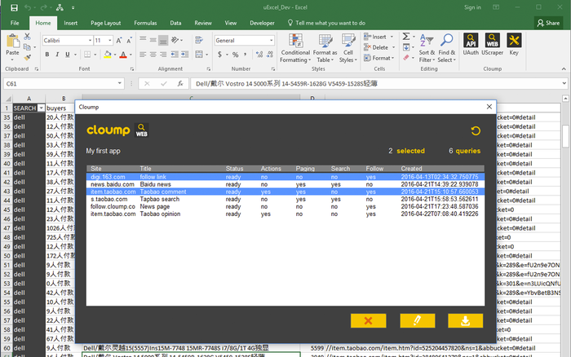Image resolution: width=571 pixels, height=357 pixels.
Task: Decrease font size with smaller A icon
Action: click(129, 41)
